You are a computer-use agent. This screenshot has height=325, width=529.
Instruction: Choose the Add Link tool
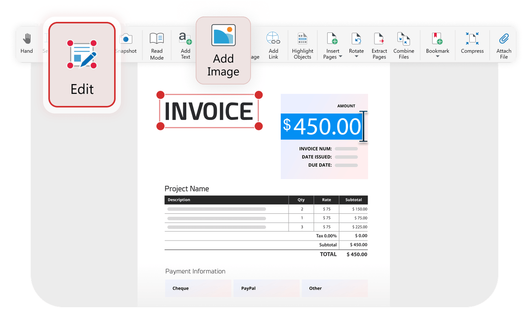coord(273,44)
